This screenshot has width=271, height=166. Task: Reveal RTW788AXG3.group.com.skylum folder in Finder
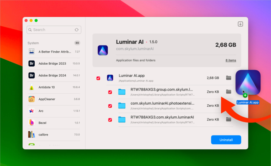tap(228, 92)
